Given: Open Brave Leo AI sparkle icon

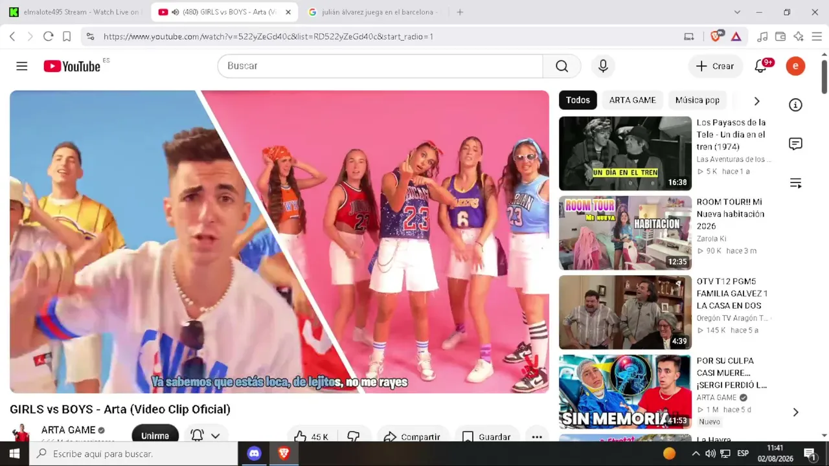Looking at the screenshot, I should point(799,37).
